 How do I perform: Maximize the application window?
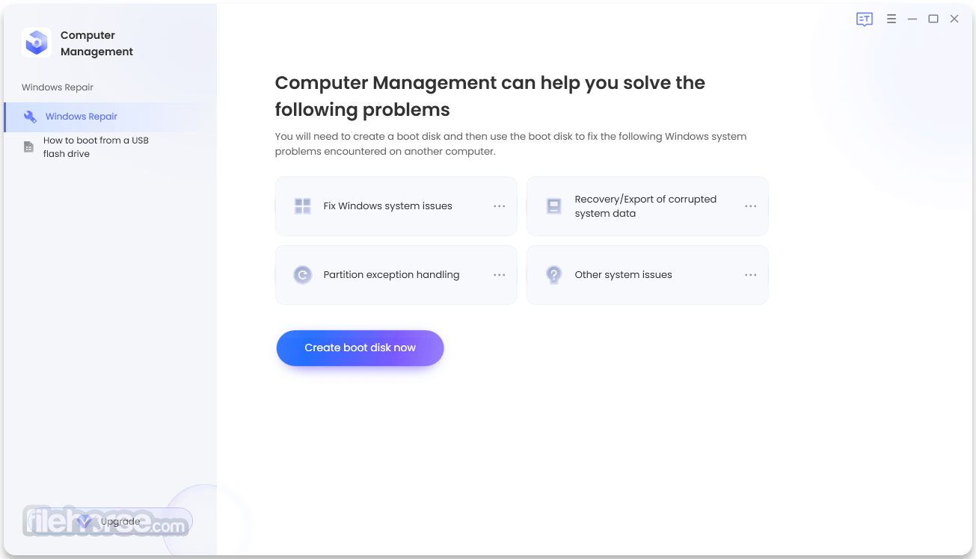coord(933,19)
